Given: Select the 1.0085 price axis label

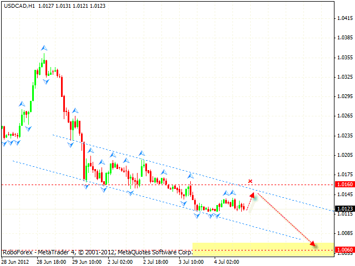Looking at the screenshot, I should [x=344, y=233].
